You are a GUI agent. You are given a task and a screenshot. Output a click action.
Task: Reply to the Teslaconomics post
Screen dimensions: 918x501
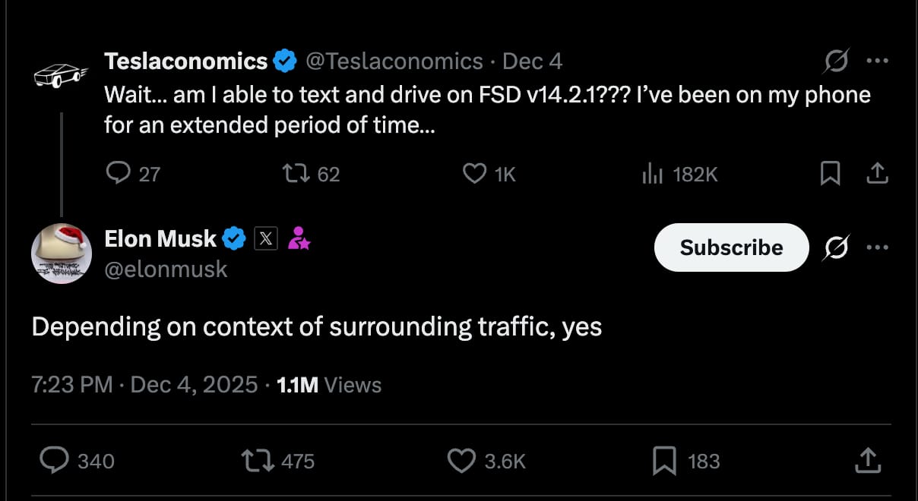(x=118, y=174)
